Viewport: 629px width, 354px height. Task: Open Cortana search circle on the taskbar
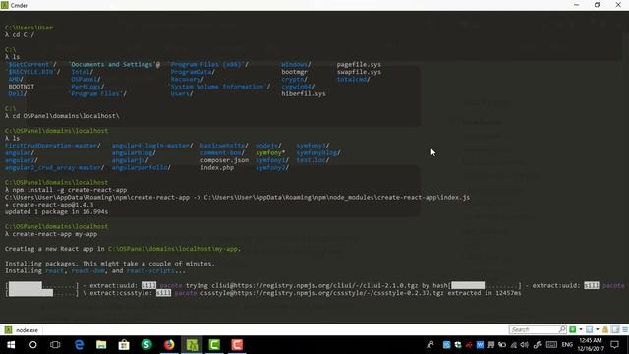pos(32,345)
